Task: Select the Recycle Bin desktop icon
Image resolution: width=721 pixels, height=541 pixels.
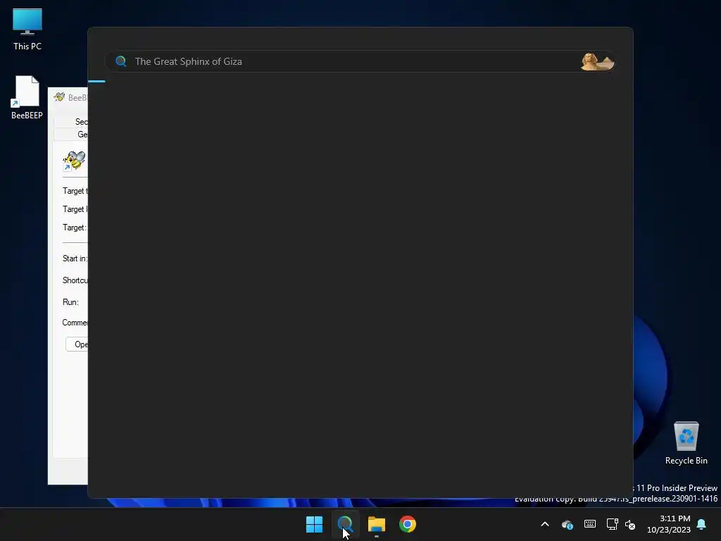Action: 686,443
